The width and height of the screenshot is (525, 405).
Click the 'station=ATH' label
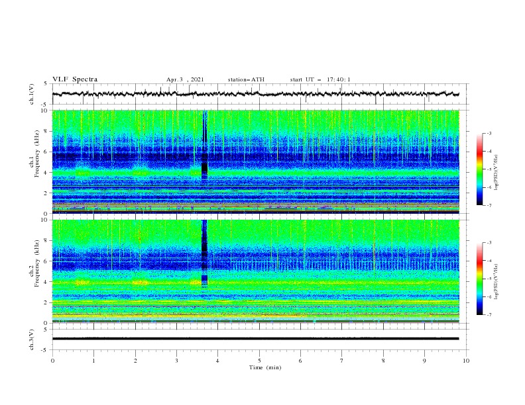pos(246,79)
